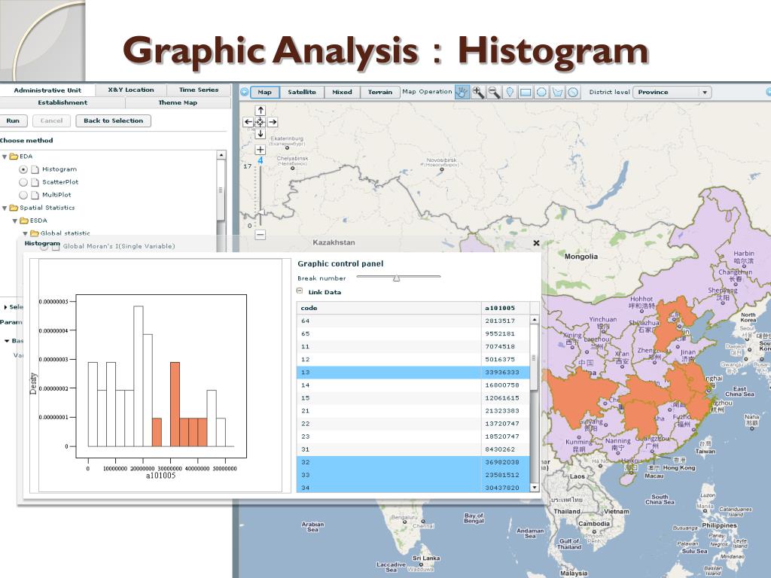The width and height of the screenshot is (771, 578).
Task: Select the pan hand map tool
Action: pos(462,92)
